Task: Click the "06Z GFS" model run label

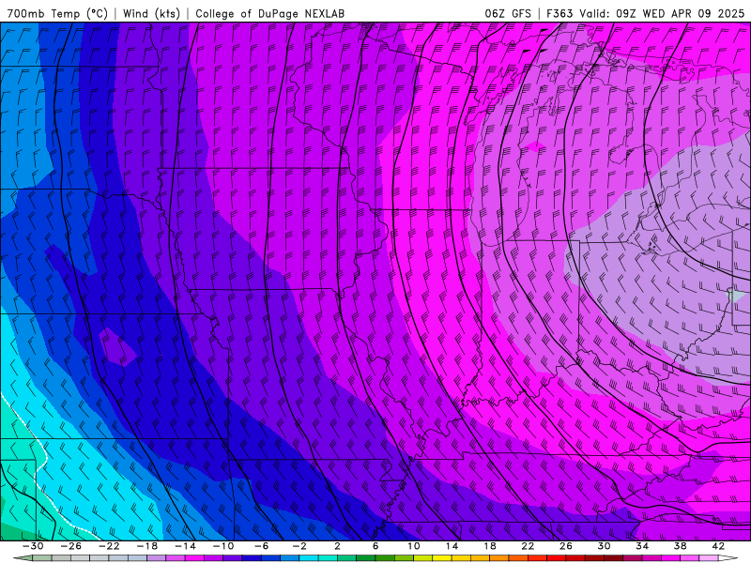Action: [x=508, y=13]
